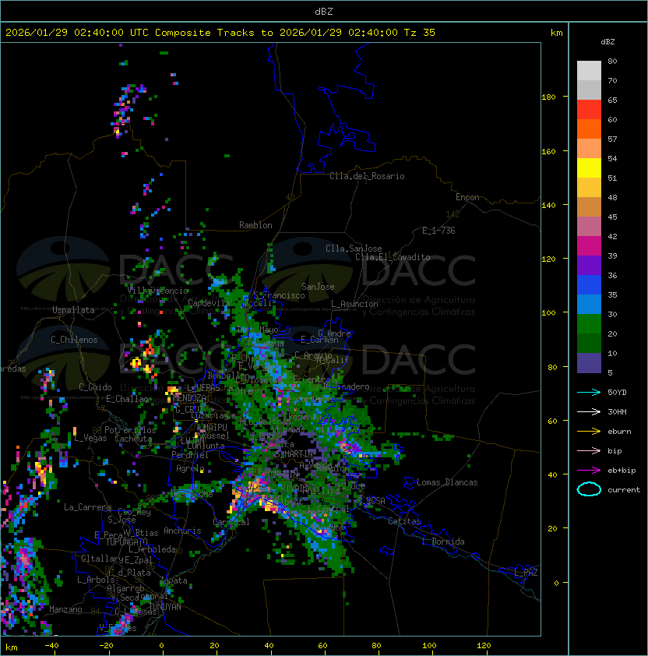Click the 'E_Challao' label
Viewport: 648px width, 656px height.
click(x=127, y=399)
